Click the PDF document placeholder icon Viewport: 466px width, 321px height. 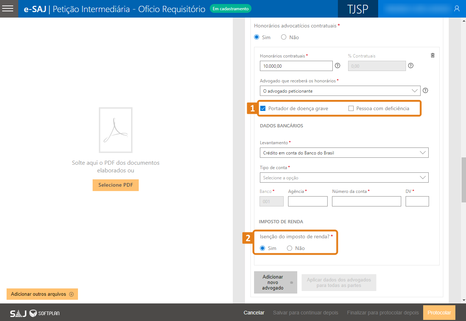(116, 130)
